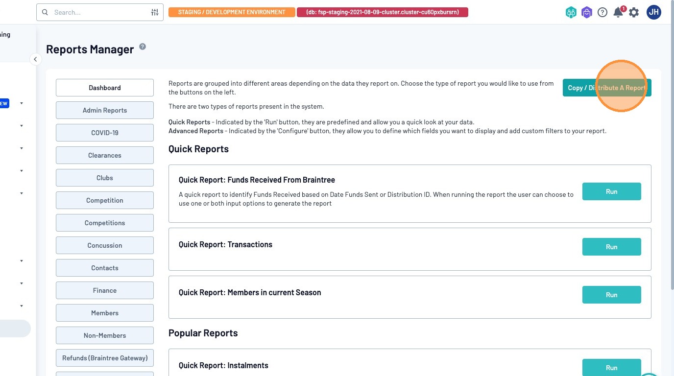View notifications via the bell icon
Image resolution: width=674 pixels, height=376 pixels.
618,13
